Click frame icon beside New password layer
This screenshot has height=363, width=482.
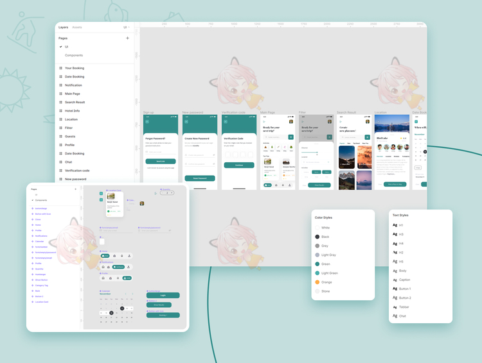(60, 179)
